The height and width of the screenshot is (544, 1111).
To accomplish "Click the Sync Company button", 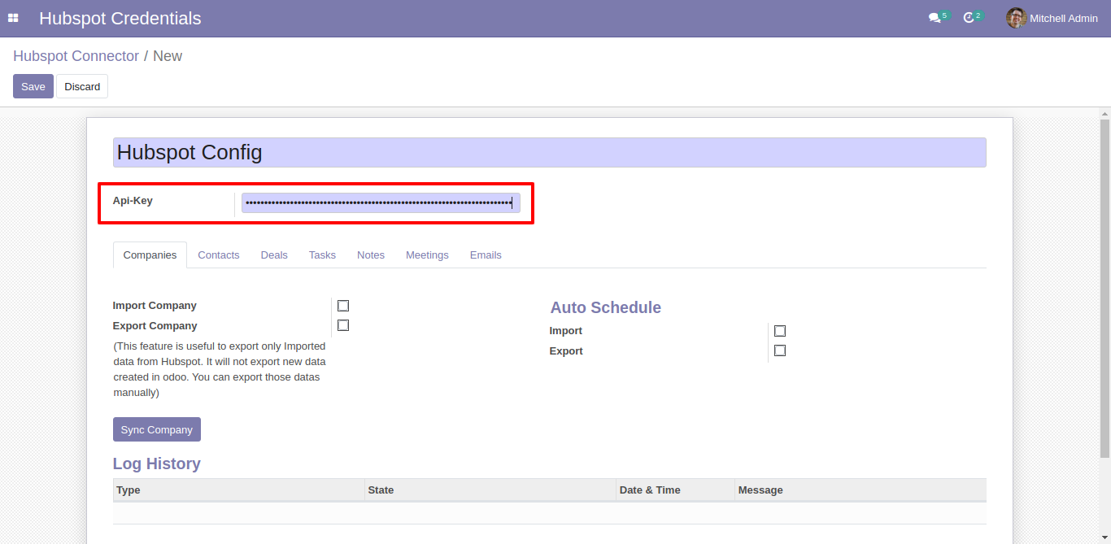I will pyautogui.click(x=157, y=429).
